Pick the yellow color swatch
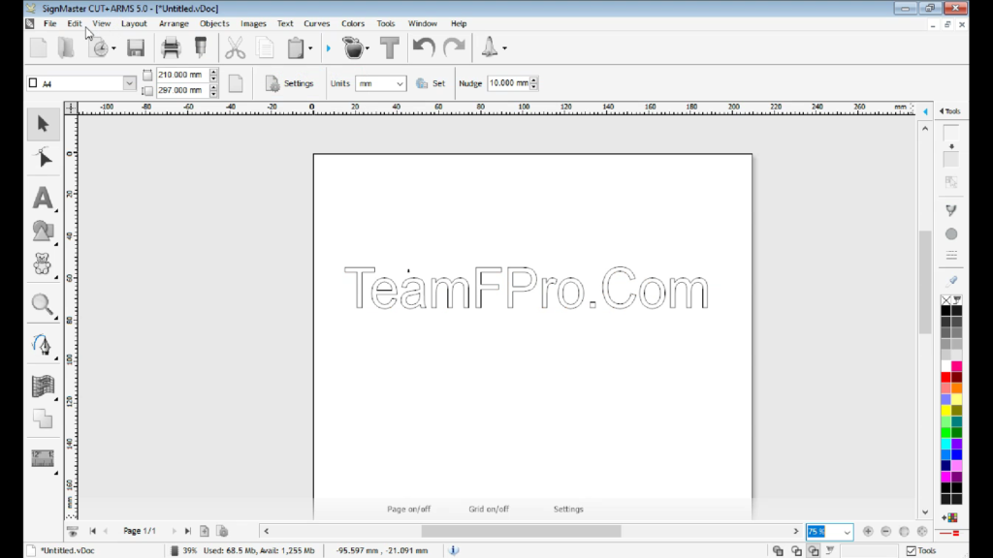 [x=946, y=411]
